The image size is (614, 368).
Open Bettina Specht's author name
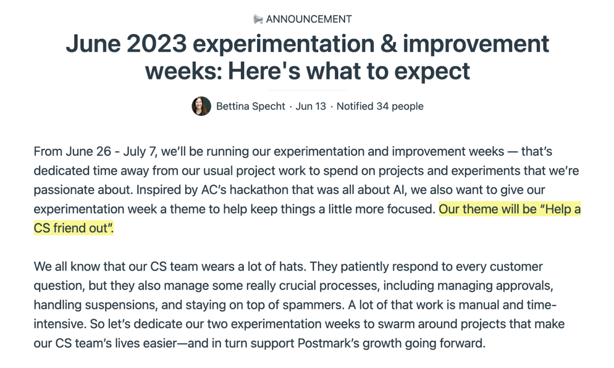click(x=251, y=106)
